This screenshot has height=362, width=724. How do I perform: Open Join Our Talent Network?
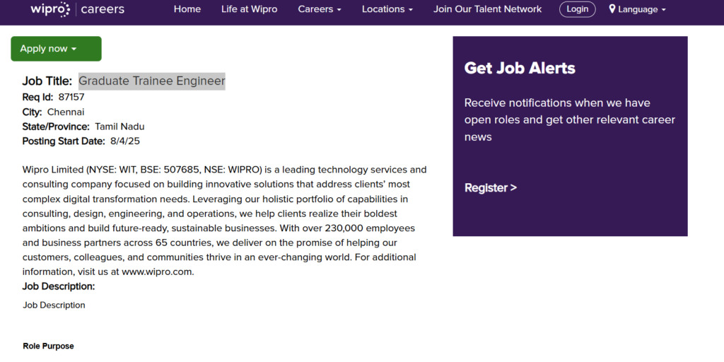pyautogui.click(x=488, y=9)
